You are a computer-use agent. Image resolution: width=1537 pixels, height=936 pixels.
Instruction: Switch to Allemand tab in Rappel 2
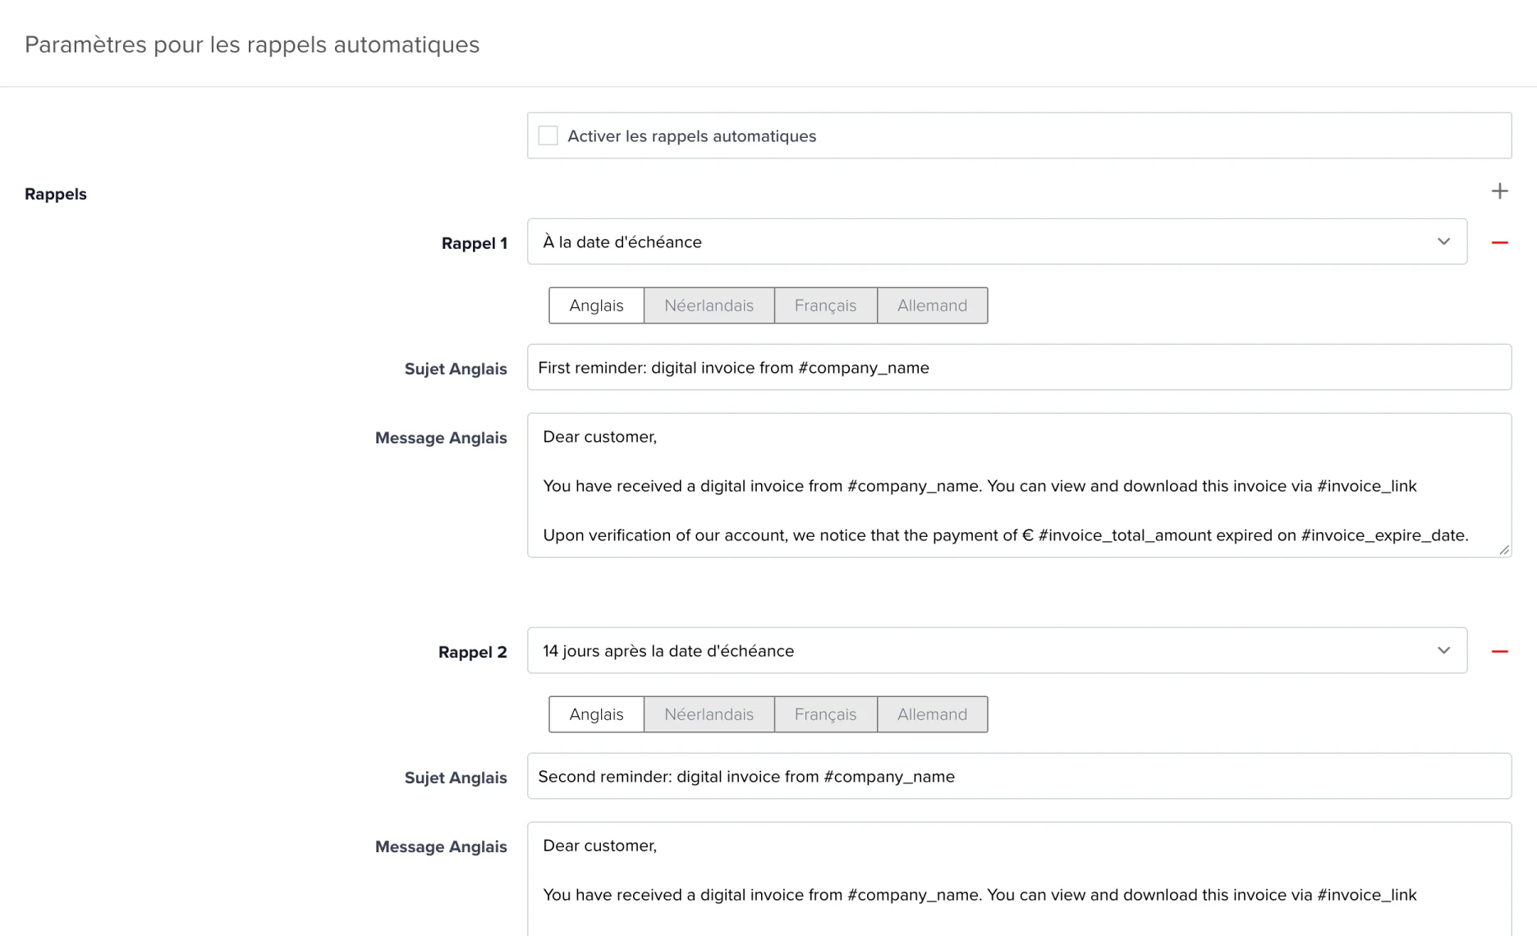[932, 714]
